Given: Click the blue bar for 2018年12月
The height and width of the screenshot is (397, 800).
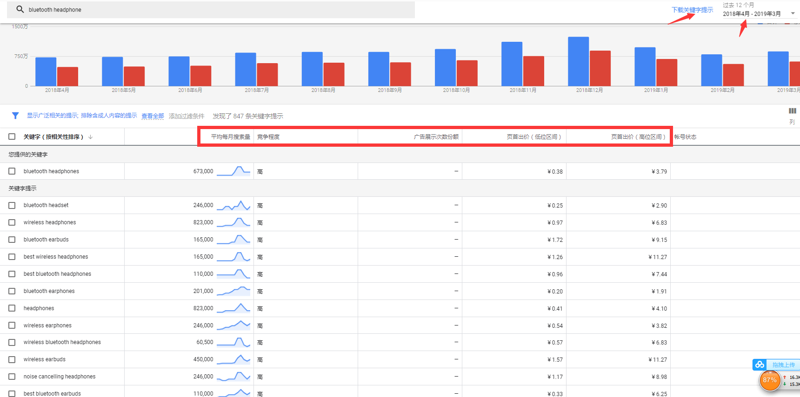Looking at the screenshot, I should [x=578, y=61].
